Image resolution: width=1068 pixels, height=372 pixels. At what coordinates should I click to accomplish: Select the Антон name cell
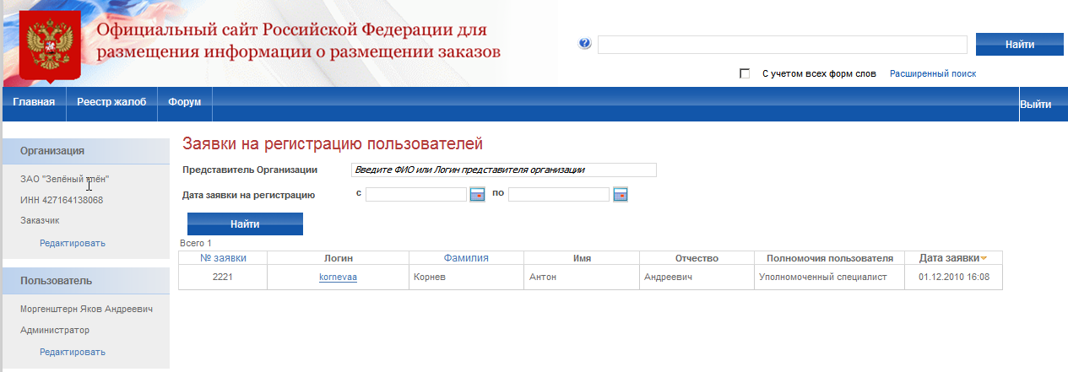(581, 277)
